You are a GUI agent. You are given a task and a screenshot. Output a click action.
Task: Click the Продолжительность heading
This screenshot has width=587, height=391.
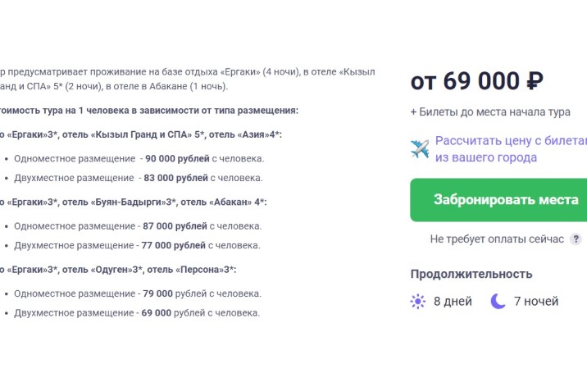[471, 274]
